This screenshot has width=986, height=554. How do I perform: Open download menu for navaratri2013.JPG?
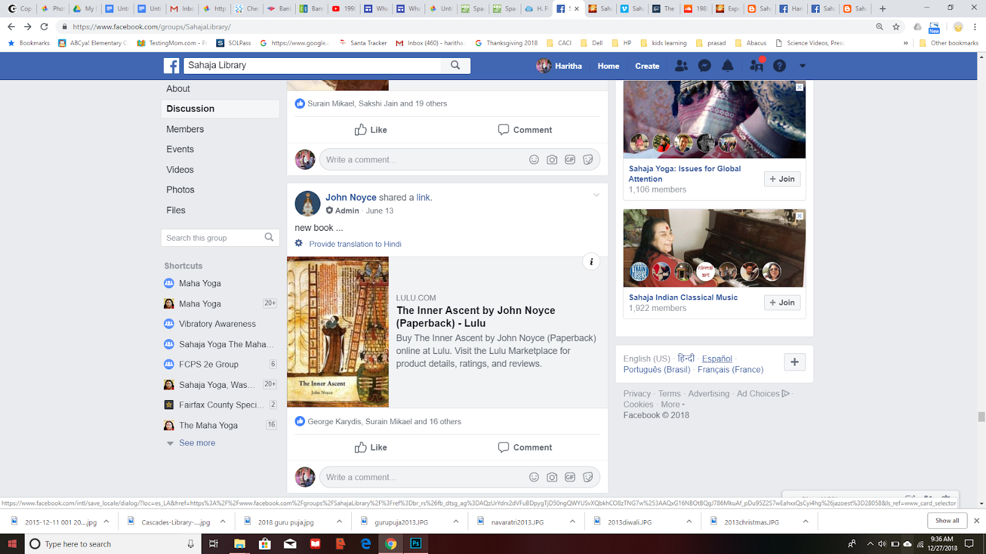(572, 521)
